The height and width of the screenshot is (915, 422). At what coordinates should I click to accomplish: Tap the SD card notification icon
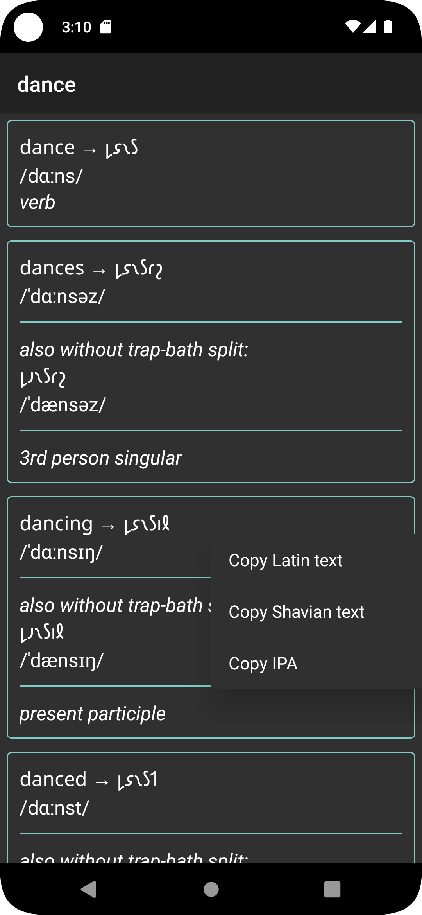tap(106, 27)
